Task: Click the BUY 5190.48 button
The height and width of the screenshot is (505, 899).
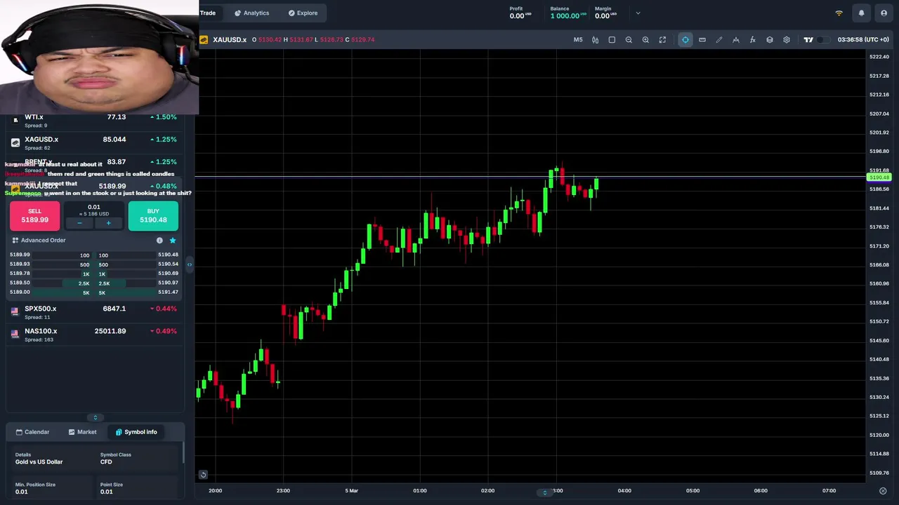Action: (153, 216)
